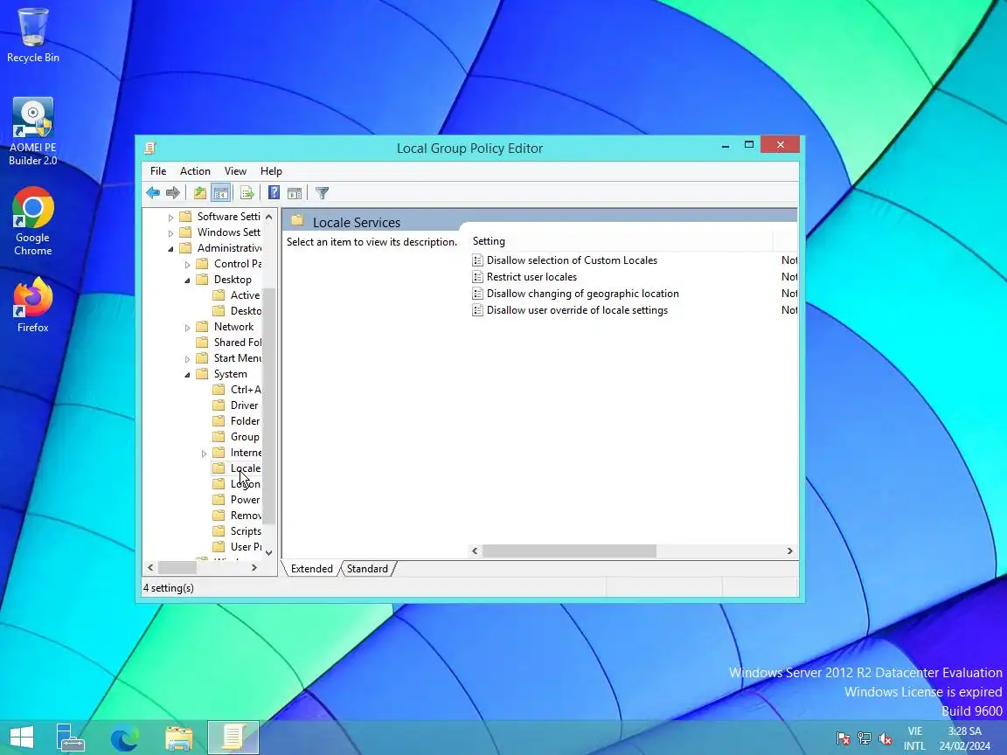1007x755 pixels.
Task: Expand the Windows Settings tree node
Action: click(170, 233)
